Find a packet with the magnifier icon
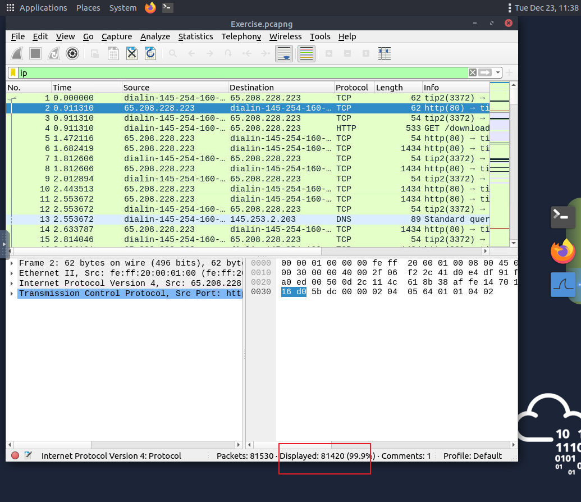 tap(173, 54)
